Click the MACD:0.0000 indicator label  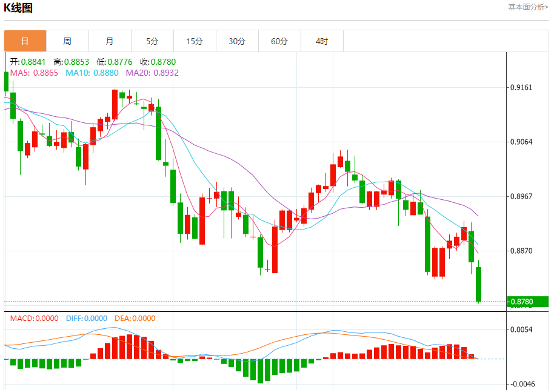click(x=35, y=319)
